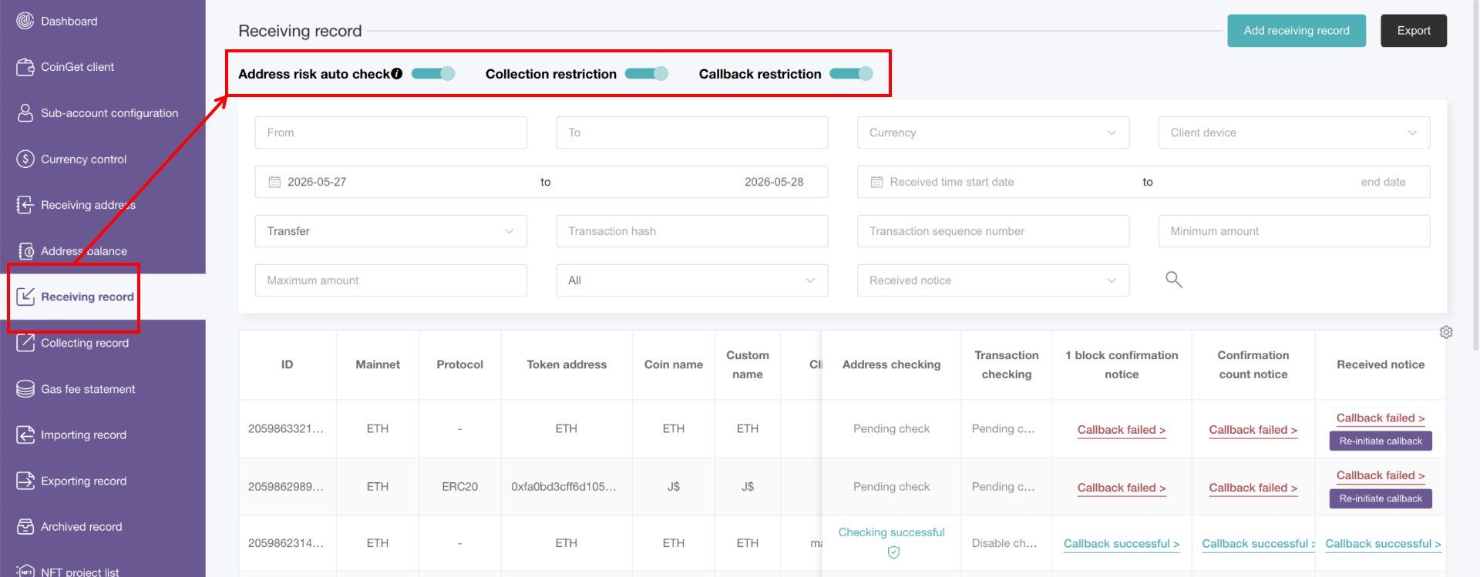Viewport: 1480px width, 577px height.
Task: Click the Maximum amount input field
Action: pyautogui.click(x=391, y=280)
